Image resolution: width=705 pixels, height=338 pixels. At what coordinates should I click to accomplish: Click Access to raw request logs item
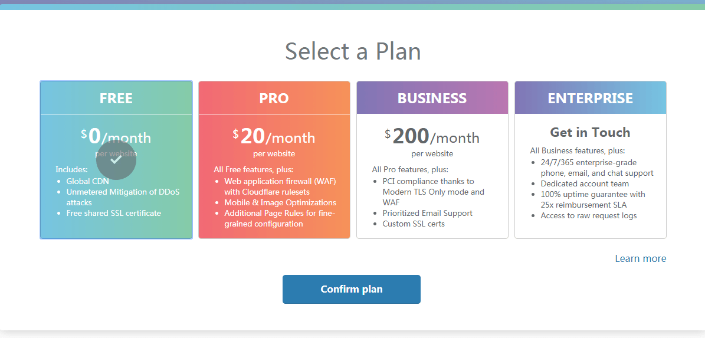(588, 215)
